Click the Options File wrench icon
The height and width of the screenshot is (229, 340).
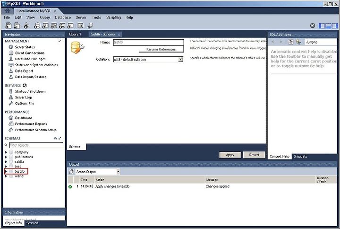[11, 103]
